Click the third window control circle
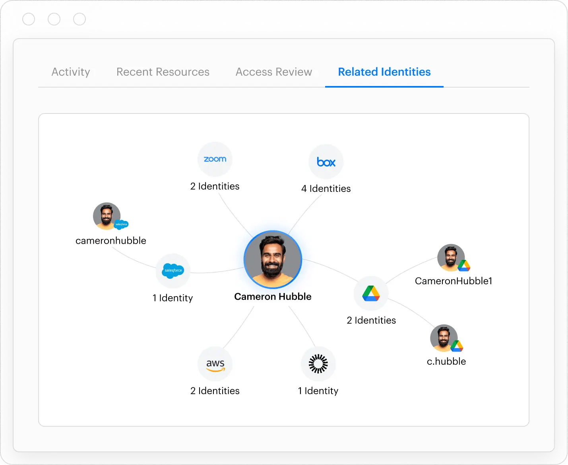This screenshot has height=465, width=568. pyautogui.click(x=79, y=19)
